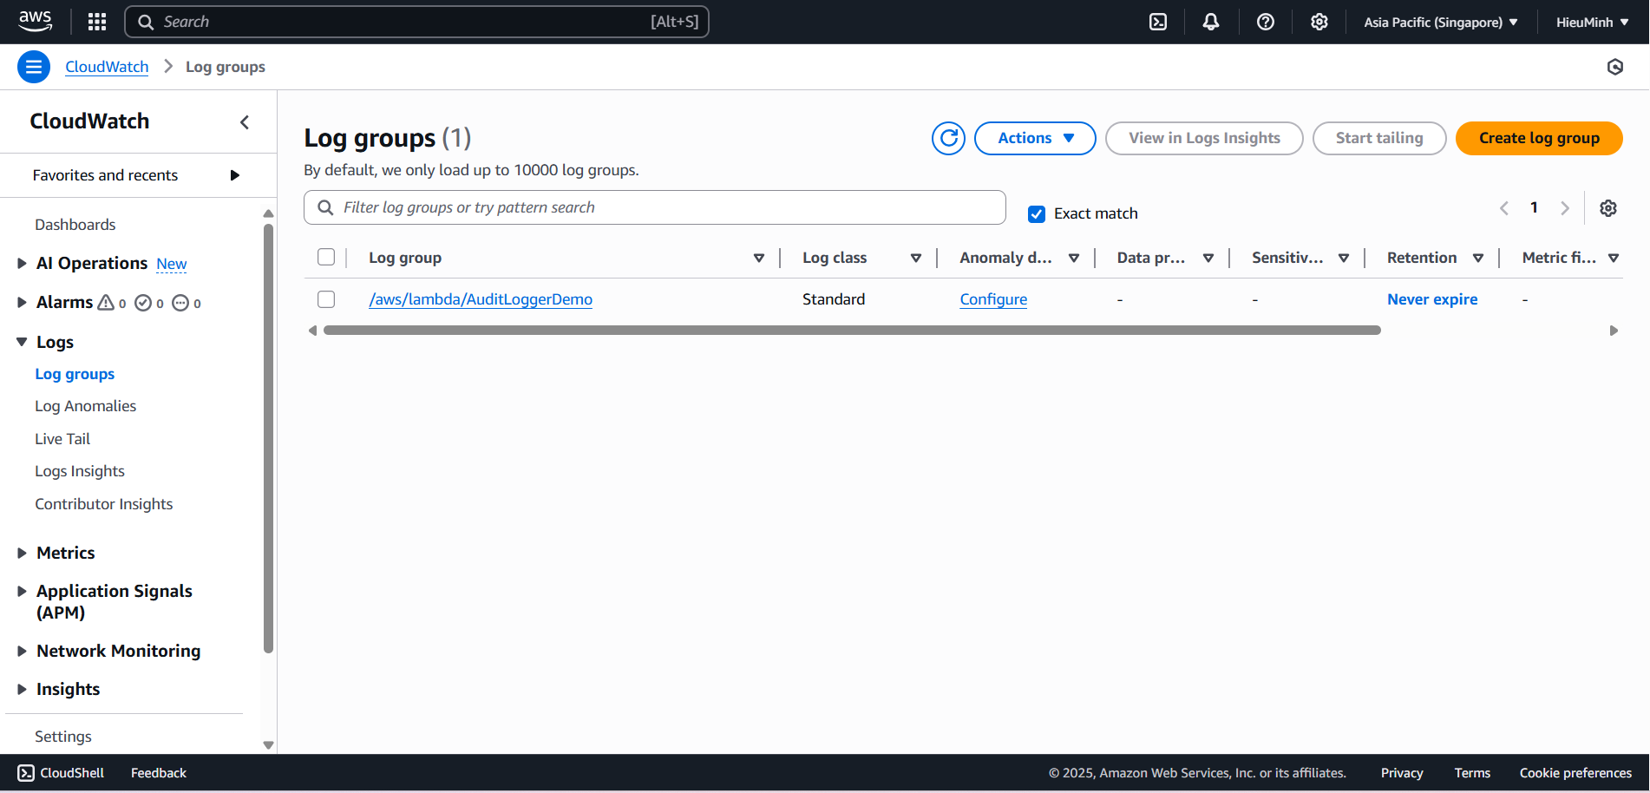
Task: Open the notifications bell
Action: pos(1211,22)
